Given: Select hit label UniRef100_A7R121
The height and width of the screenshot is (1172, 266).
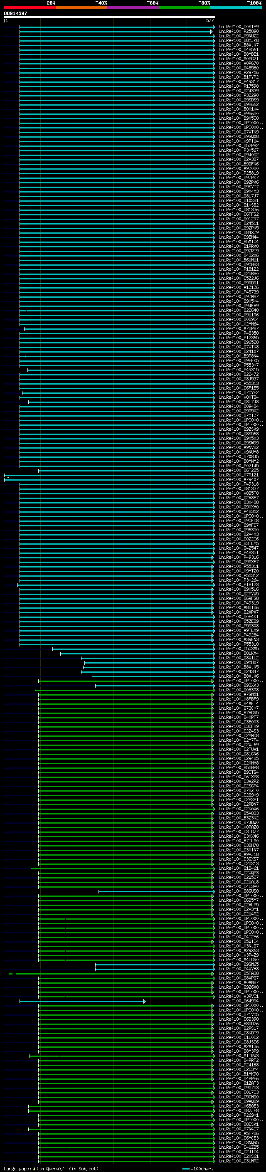Looking at the screenshot, I should 238,475.
